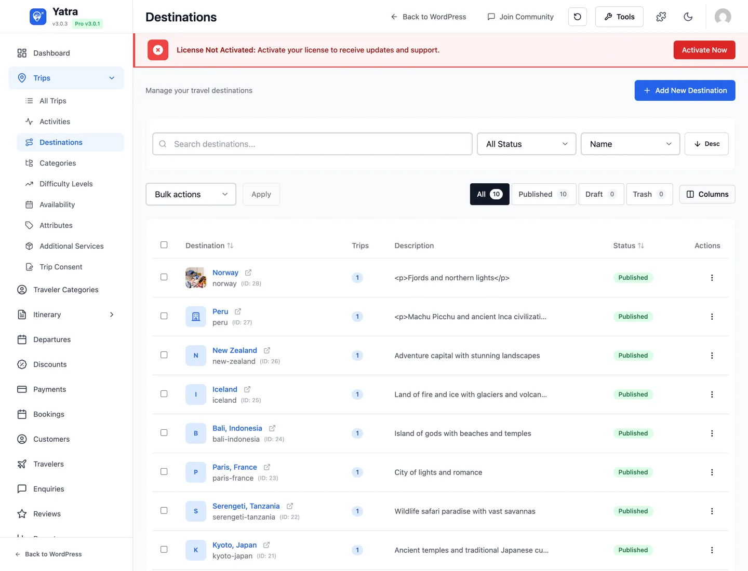Toggle dark mode with the moon icon
Viewport: 748px width, 571px height.
click(688, 17)
